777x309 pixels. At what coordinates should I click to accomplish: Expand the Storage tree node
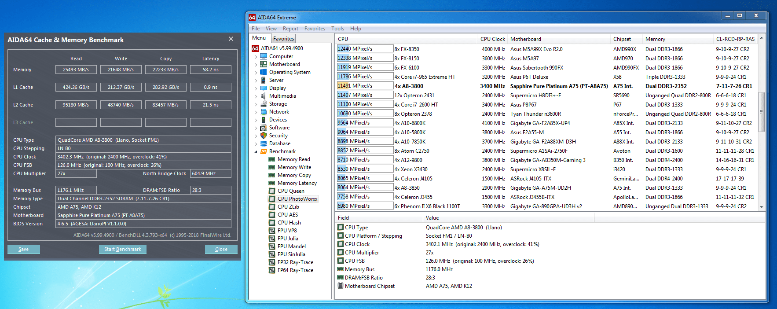(x=256, y=104)
